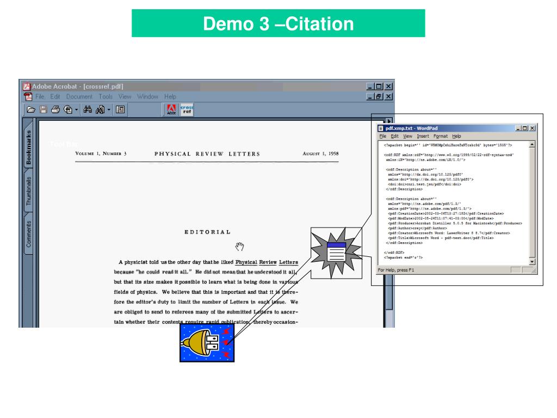Image resolution: width=557 pixels, height=418 pixels.
Task: Click the Search binoculars-with-page icon
Action: tap(101, 109)
